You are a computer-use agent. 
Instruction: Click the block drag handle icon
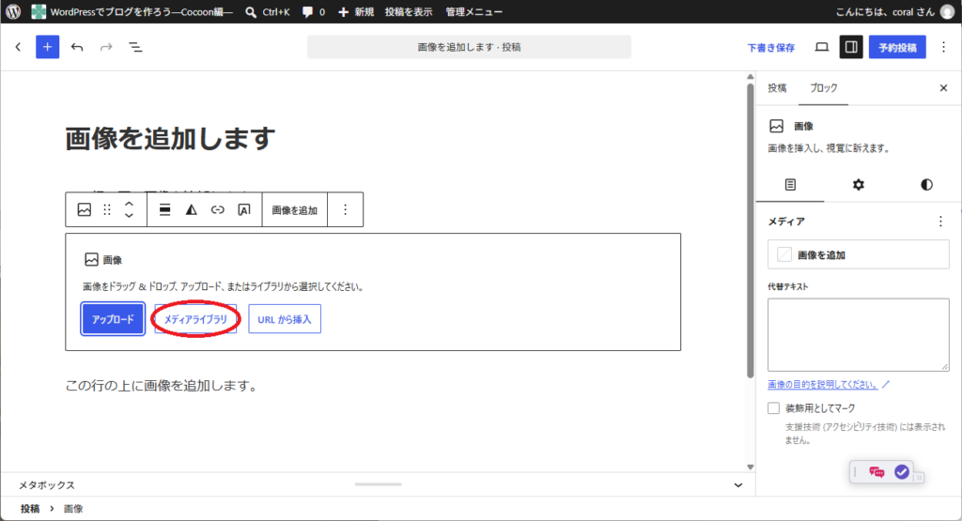pos(107,209)
